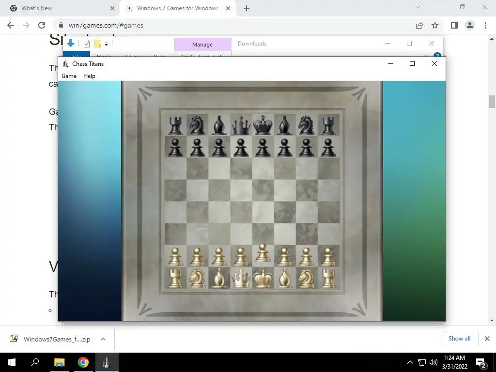Dismiss the downloads bar
The width and height of the screenshot is (496, 372).
(487, 339)
